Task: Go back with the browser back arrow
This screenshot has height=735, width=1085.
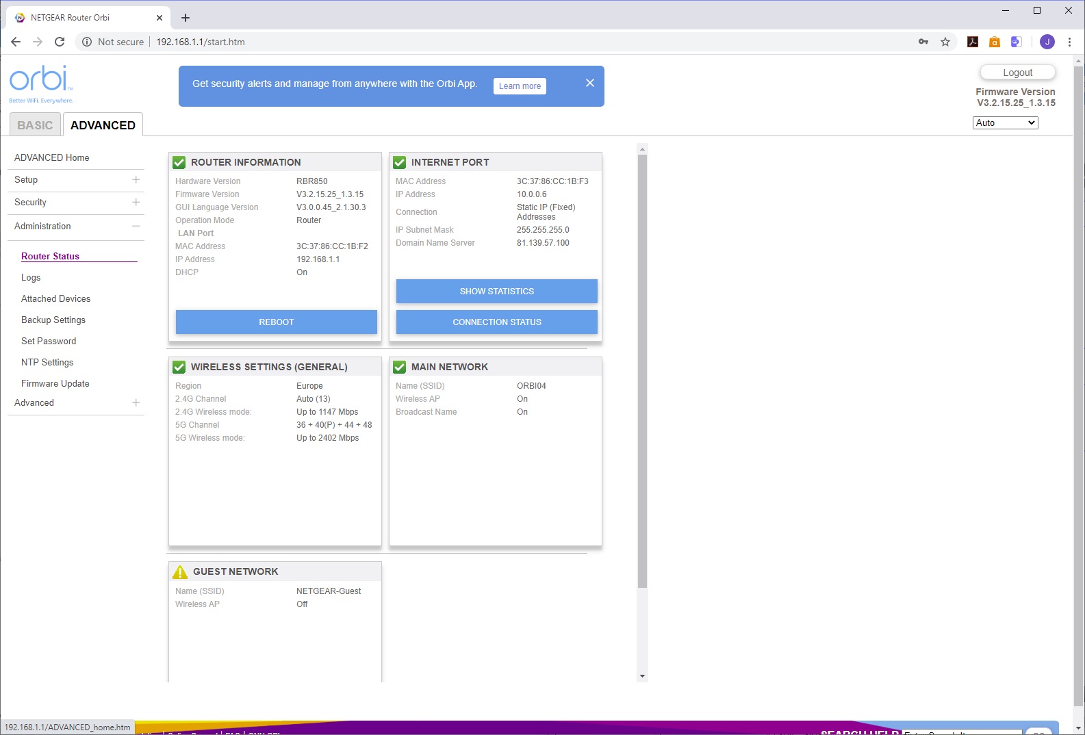Action: click(x=16, y=42)
